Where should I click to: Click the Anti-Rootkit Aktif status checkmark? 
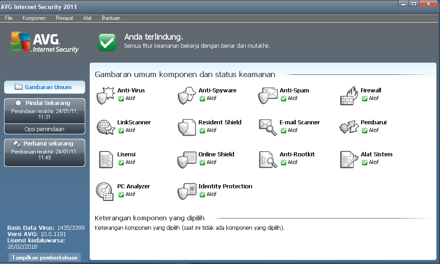[x=284, y=163]
